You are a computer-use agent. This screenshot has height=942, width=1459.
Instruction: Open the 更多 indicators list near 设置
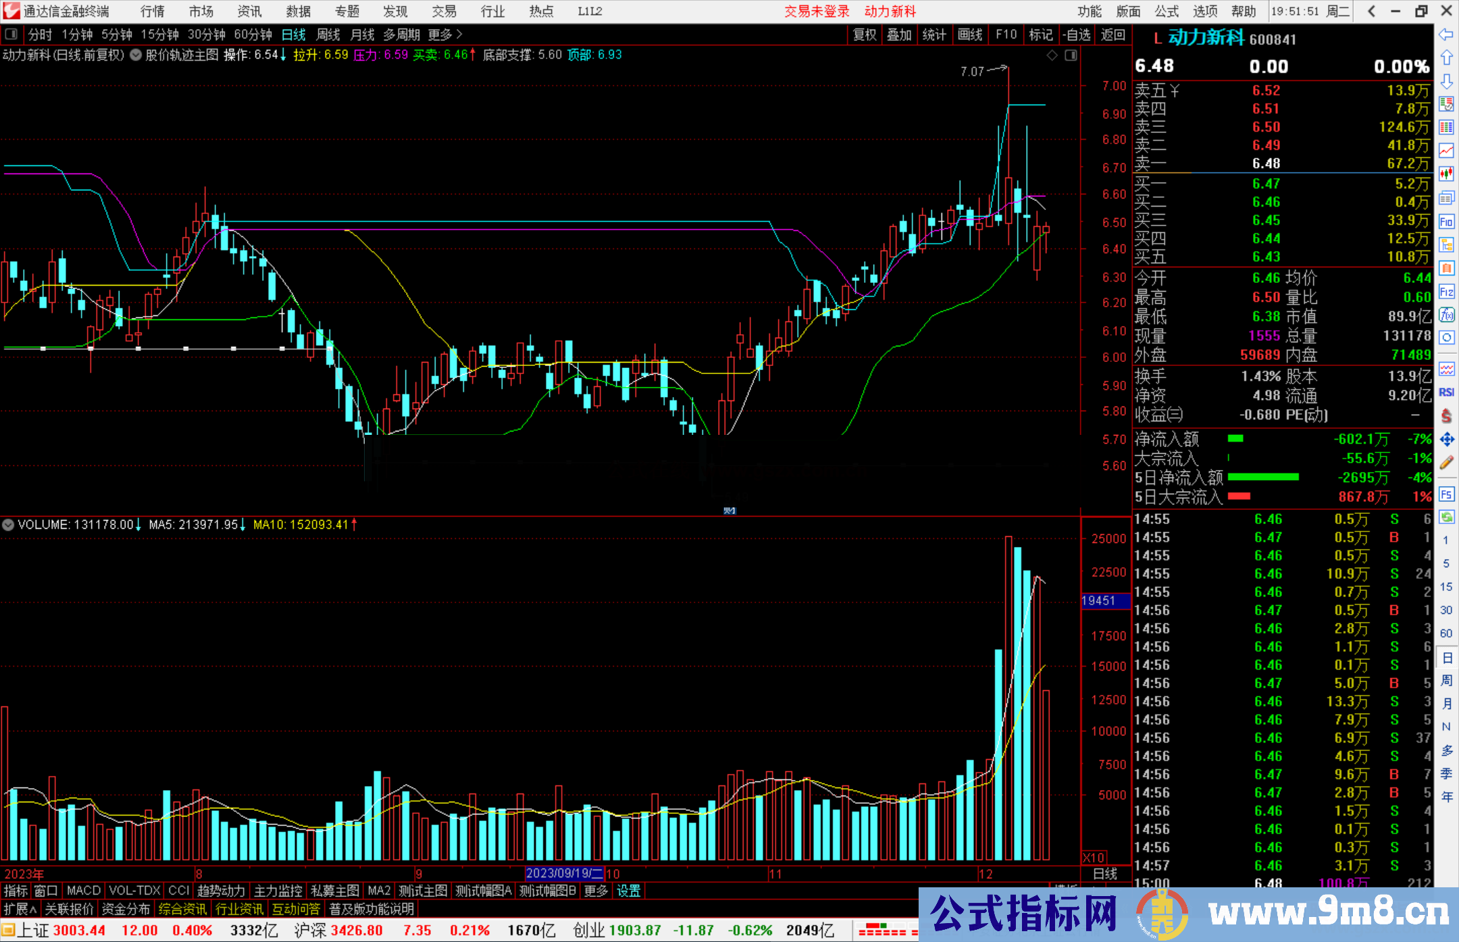click(x=596, y=891)
